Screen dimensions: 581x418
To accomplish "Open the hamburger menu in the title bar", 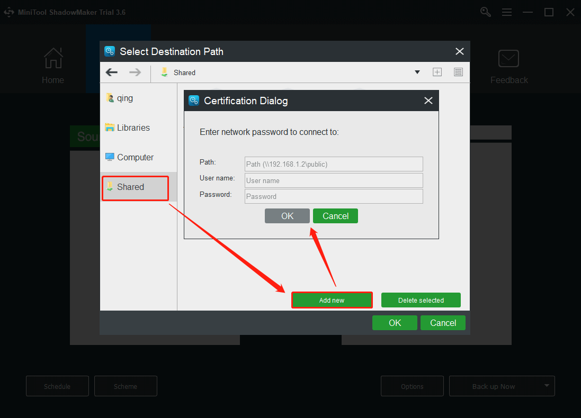I will click(506, 12).
